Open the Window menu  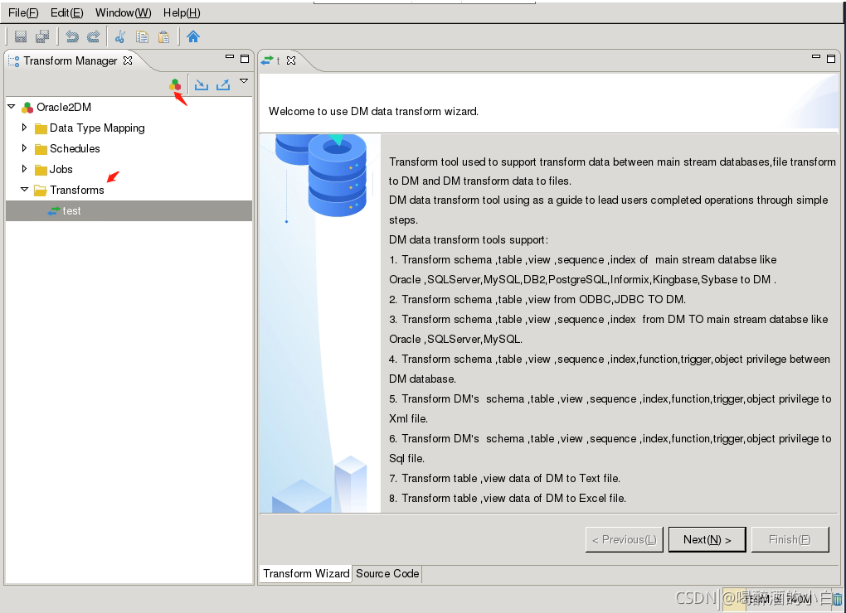[x=123, y=12]
